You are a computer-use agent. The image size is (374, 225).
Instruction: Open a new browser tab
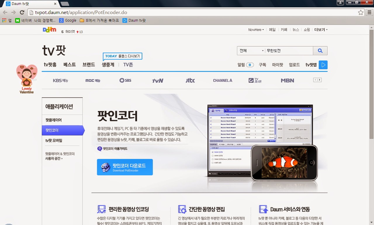point(65,4)
